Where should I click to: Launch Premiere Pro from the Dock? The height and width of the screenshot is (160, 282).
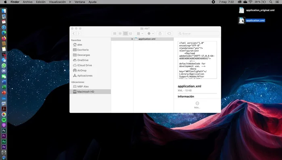point(4,136)
